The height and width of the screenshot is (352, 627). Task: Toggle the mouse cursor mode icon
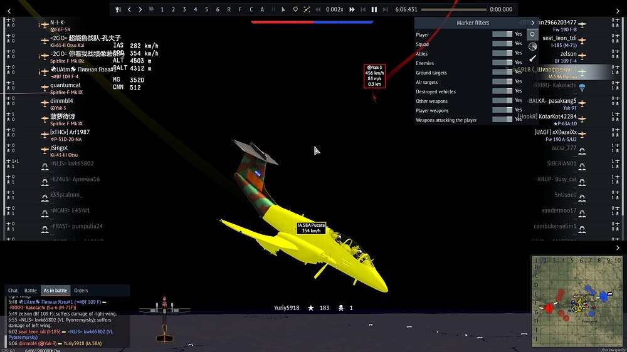[x=283, y=9]
